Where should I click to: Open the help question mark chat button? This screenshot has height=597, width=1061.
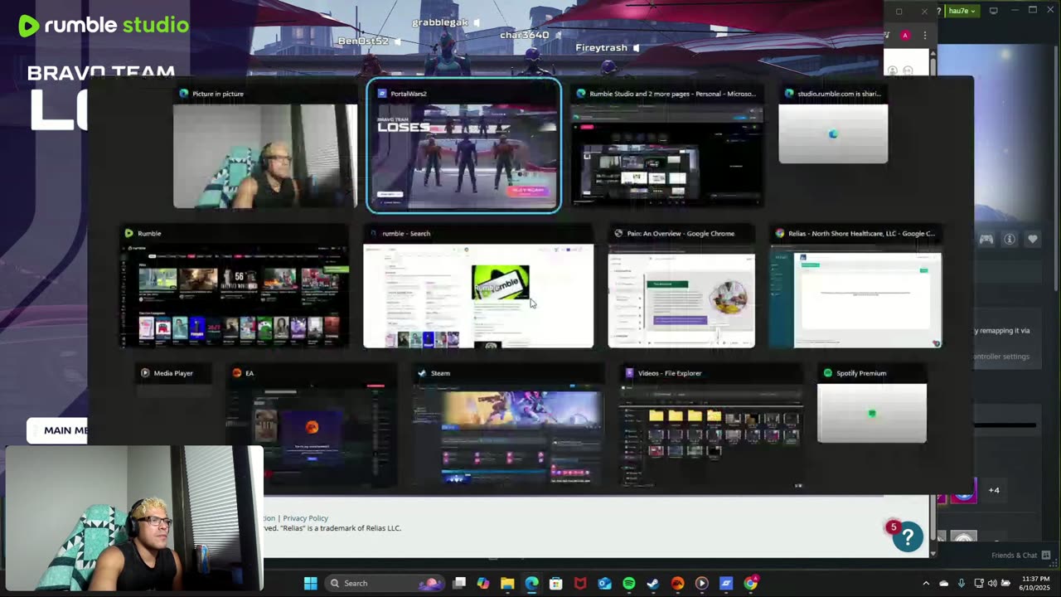908,537
